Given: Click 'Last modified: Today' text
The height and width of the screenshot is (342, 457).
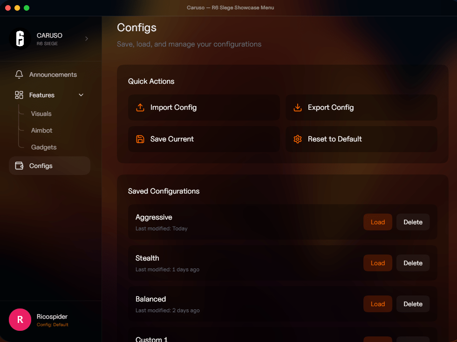Looking at the screenshot, I should coord(162,228).
